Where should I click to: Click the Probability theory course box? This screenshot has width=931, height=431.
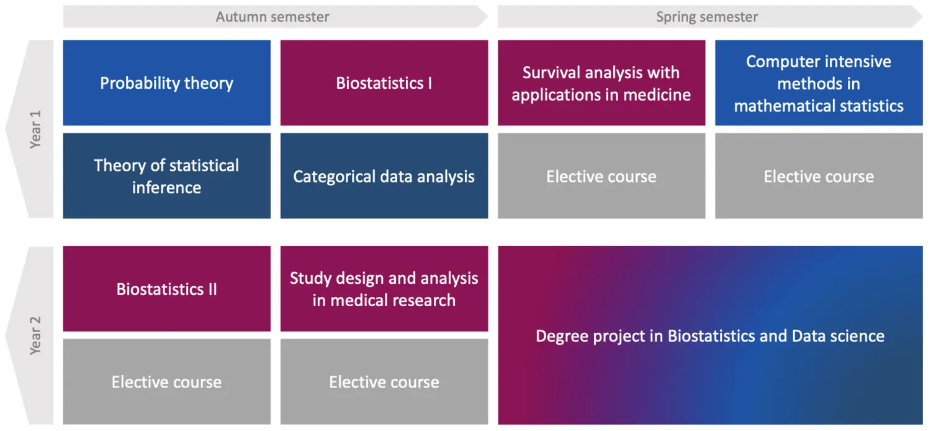tap(167, 83)
